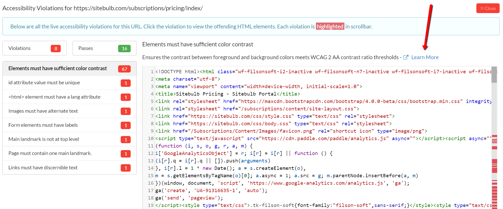Click code line 4 with Sitebulb Pricing title
Viewport: 503px width, 209px height.
pos(228,94)
